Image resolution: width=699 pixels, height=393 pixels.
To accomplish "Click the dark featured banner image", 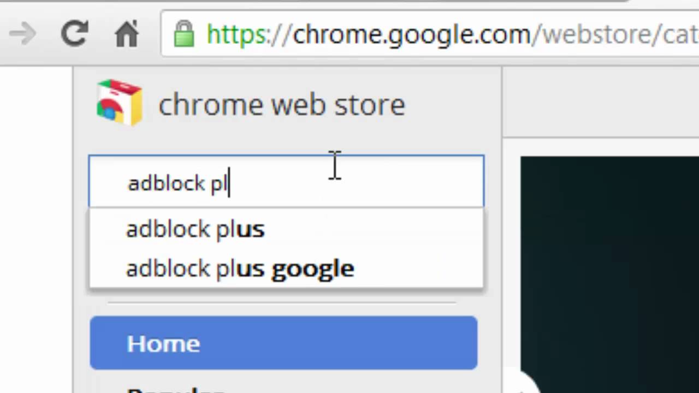I will pos(609,262).
